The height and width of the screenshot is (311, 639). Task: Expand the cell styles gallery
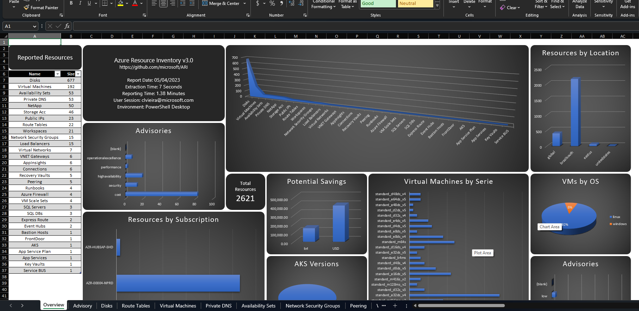click(x=437, y=6)
